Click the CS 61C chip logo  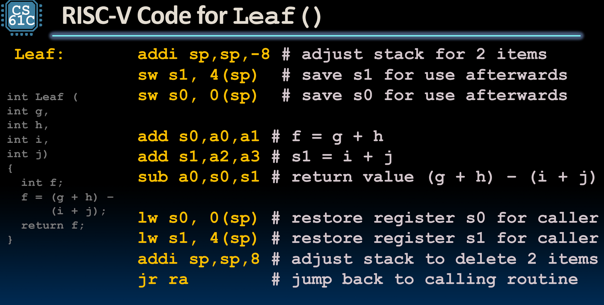click(x=22, y=18)
